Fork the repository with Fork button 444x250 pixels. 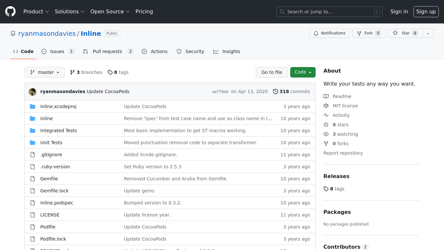click(369, 33)
